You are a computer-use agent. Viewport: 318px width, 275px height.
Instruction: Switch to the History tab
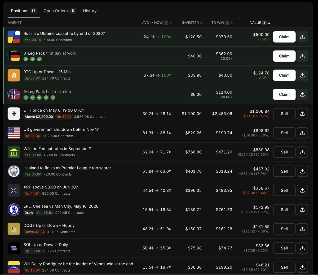coord(90,11)
